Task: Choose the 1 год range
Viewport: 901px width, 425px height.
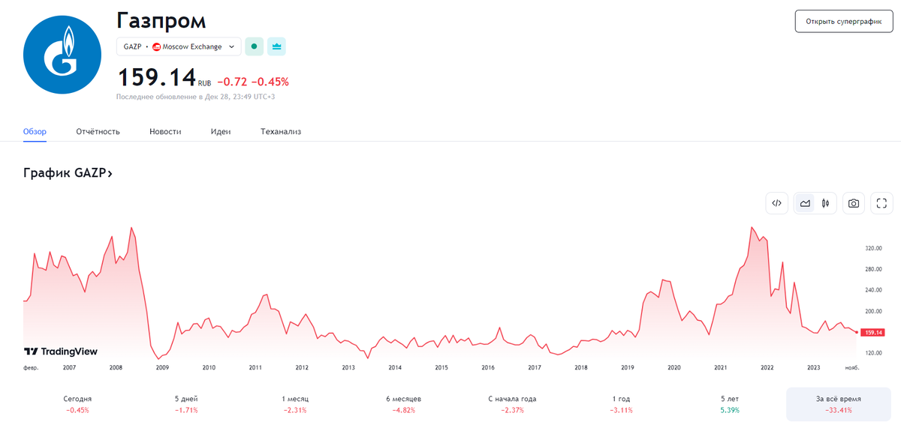Action: point(622,404)
